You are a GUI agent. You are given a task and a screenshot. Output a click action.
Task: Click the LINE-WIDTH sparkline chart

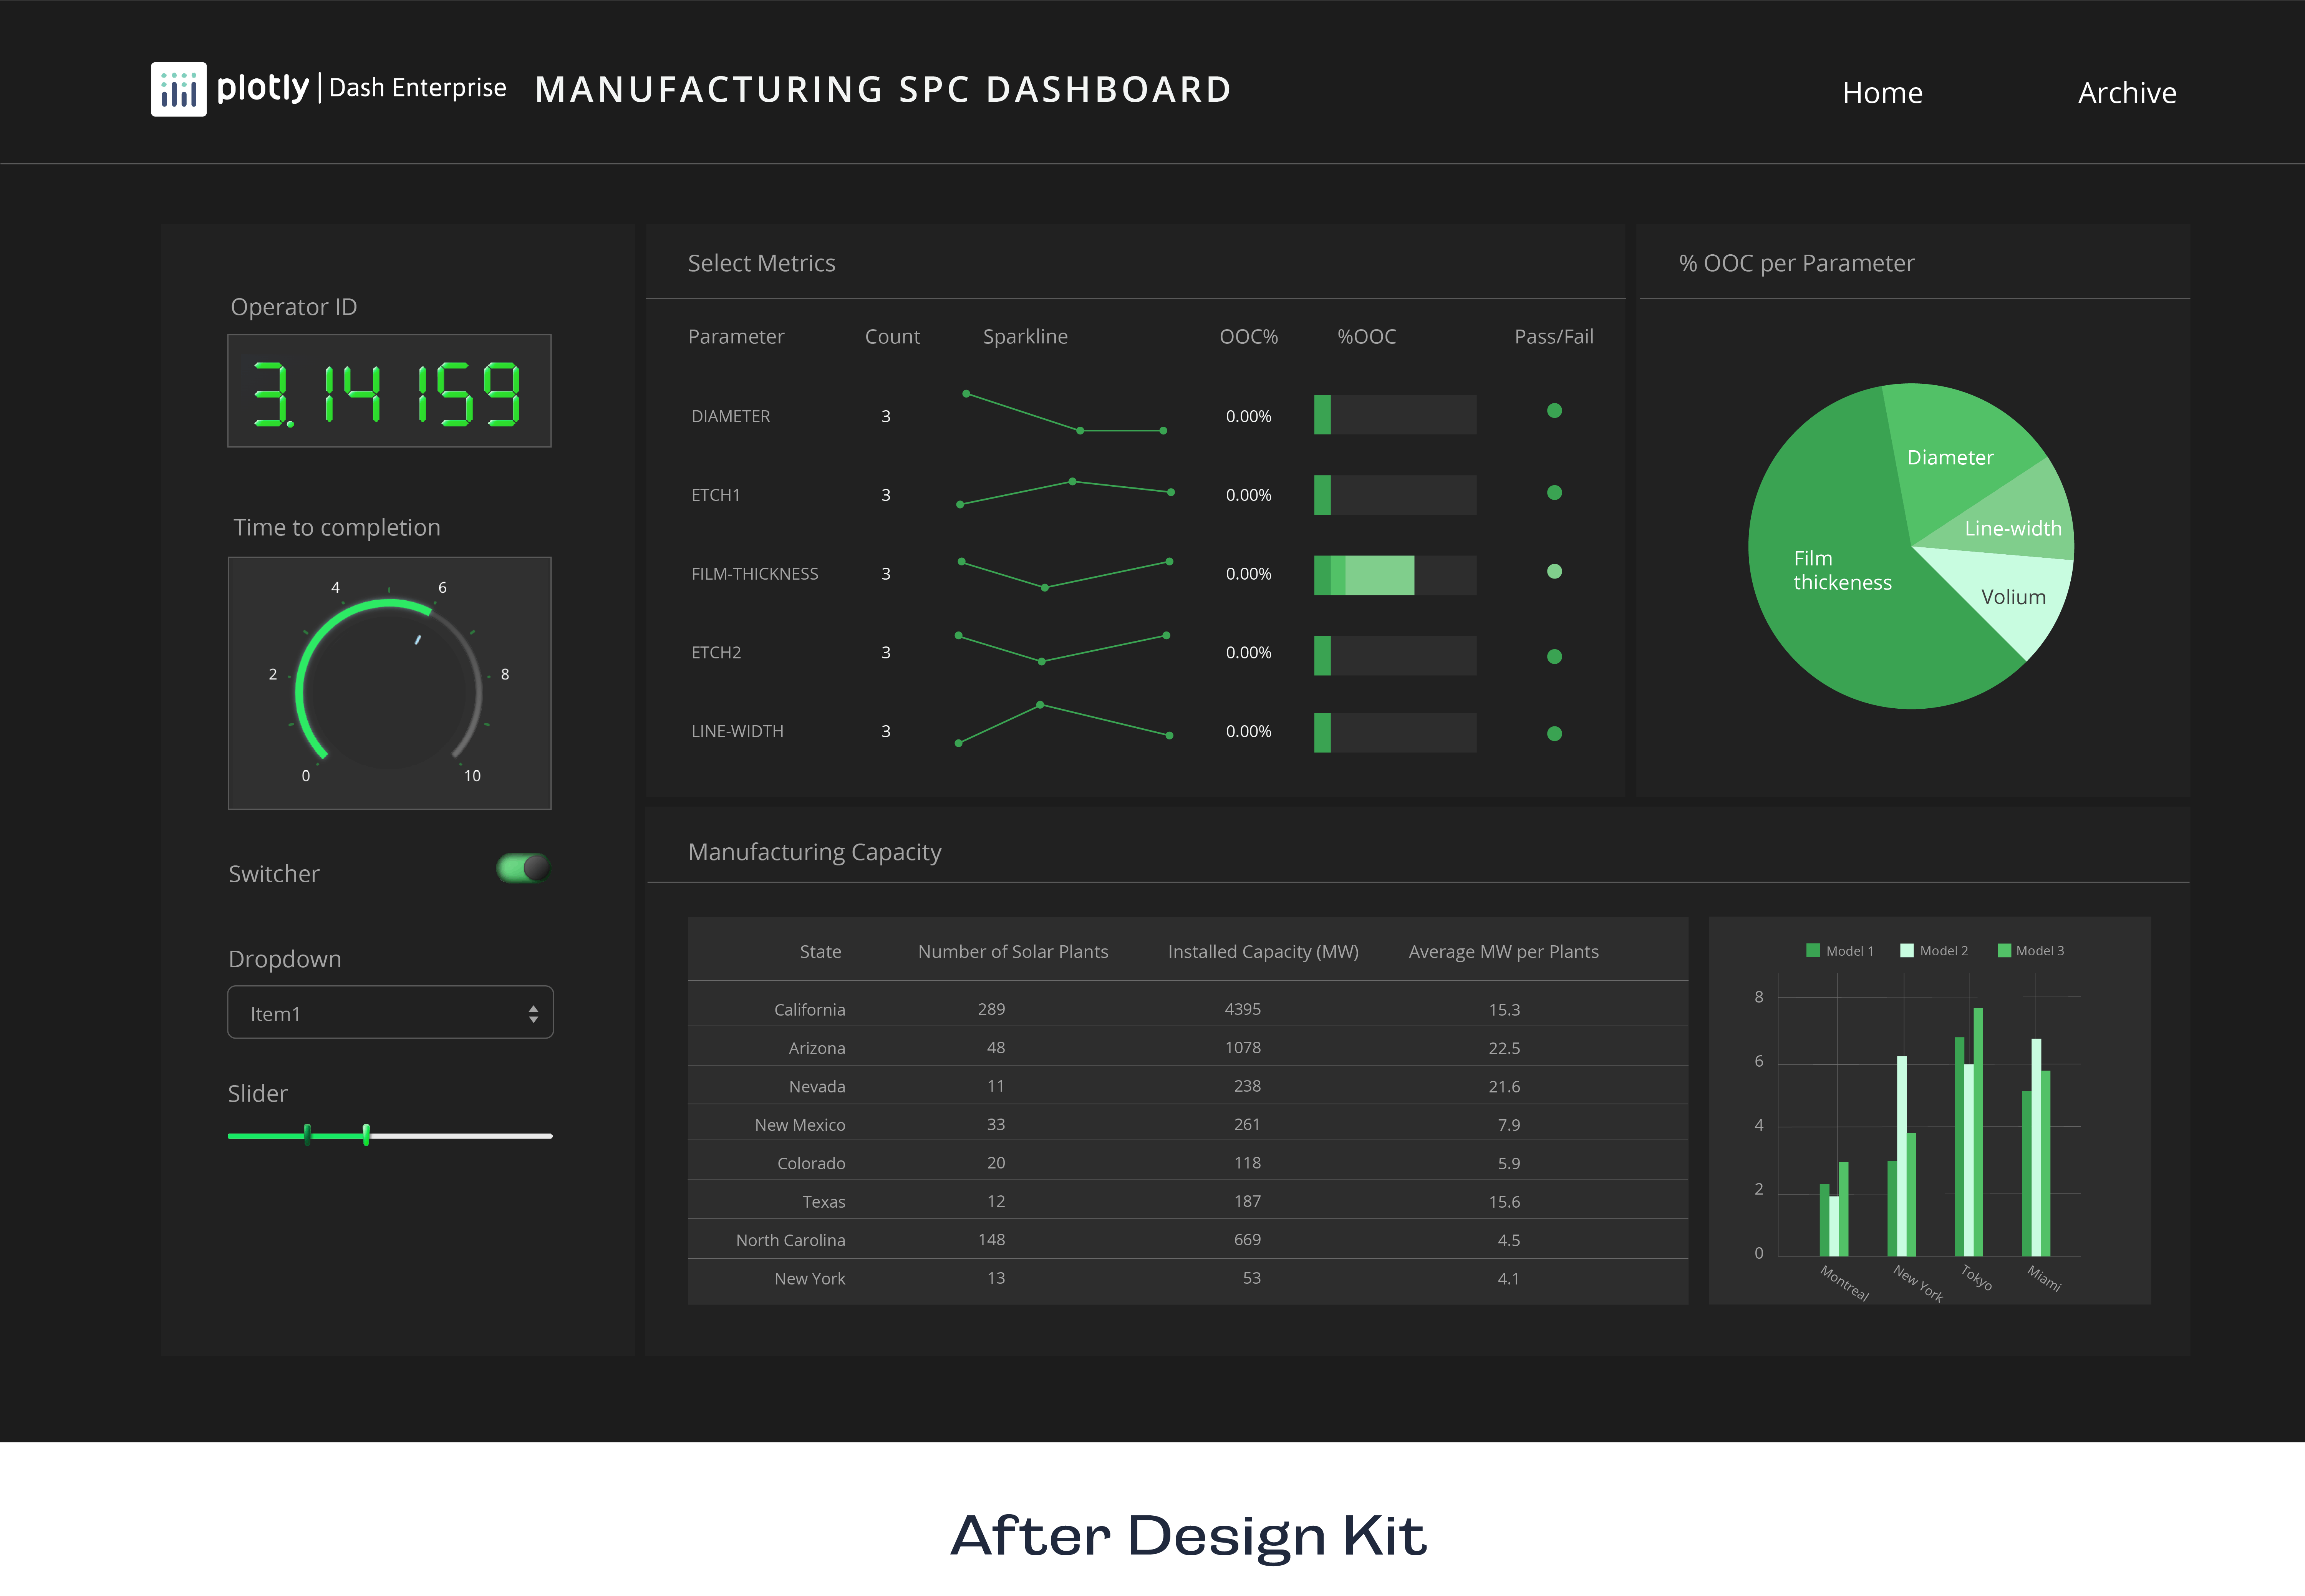pos(1064,724)
